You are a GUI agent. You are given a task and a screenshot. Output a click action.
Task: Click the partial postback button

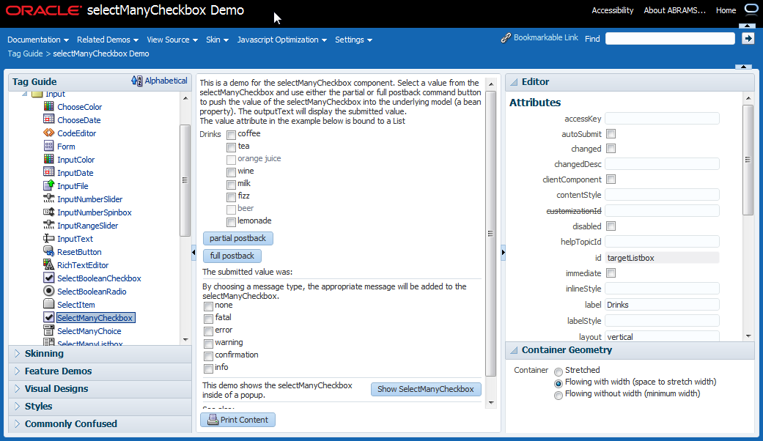[238, 238]
